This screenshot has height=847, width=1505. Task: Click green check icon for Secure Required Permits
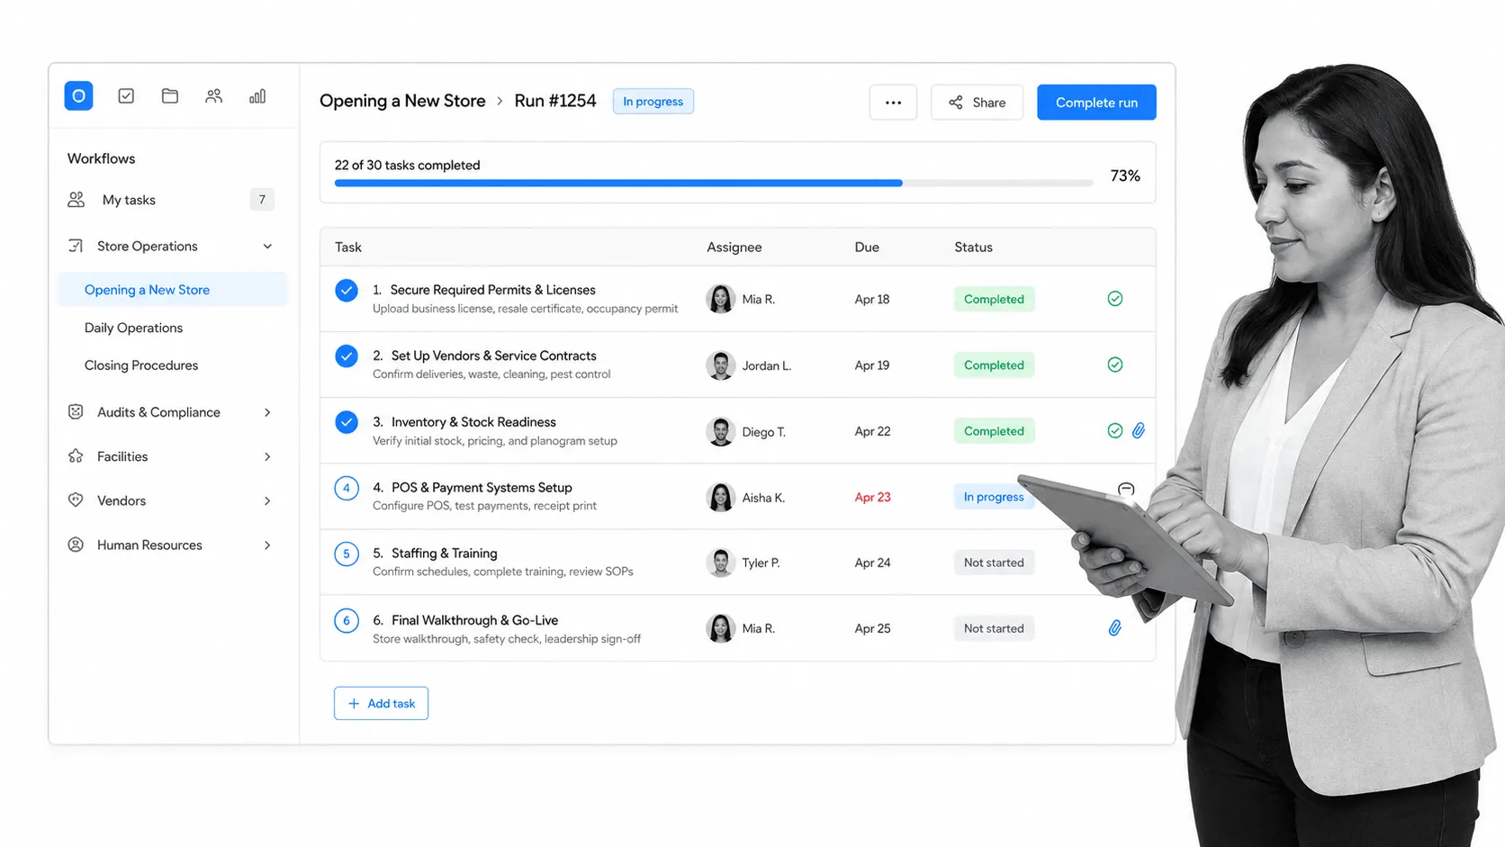pos(1115,299)
